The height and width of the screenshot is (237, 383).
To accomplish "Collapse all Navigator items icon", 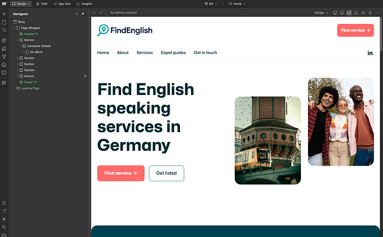I will [77, 14].
